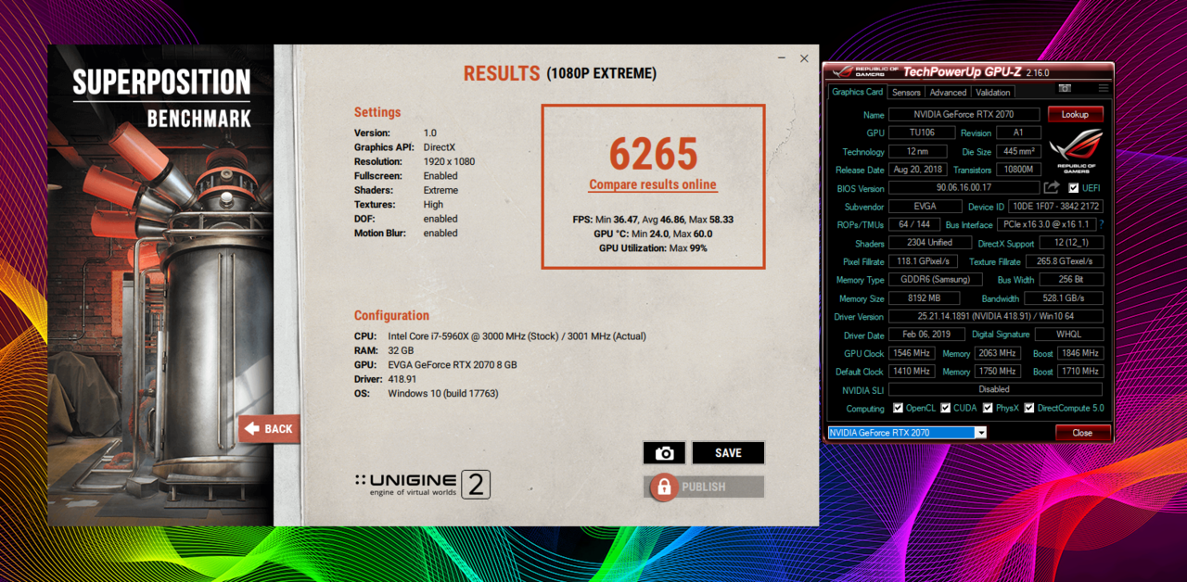Image resolution: width=1187 pixels, height=582 pixels.
Task: Toggle the UEFI checkbox
Action: pyautogui.click(x=1073, y=188)
